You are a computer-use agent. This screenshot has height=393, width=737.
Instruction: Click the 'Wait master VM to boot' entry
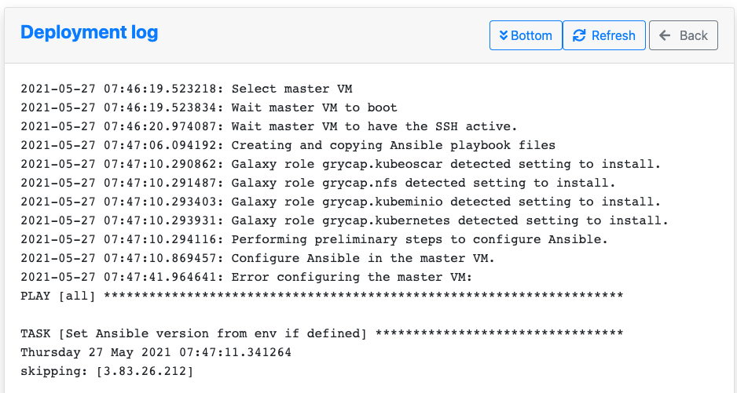pyautogui.click(x=209, y=107)
